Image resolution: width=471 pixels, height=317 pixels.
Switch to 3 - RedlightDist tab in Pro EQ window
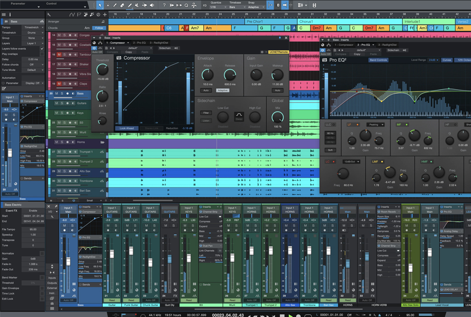tap(387, 45)
